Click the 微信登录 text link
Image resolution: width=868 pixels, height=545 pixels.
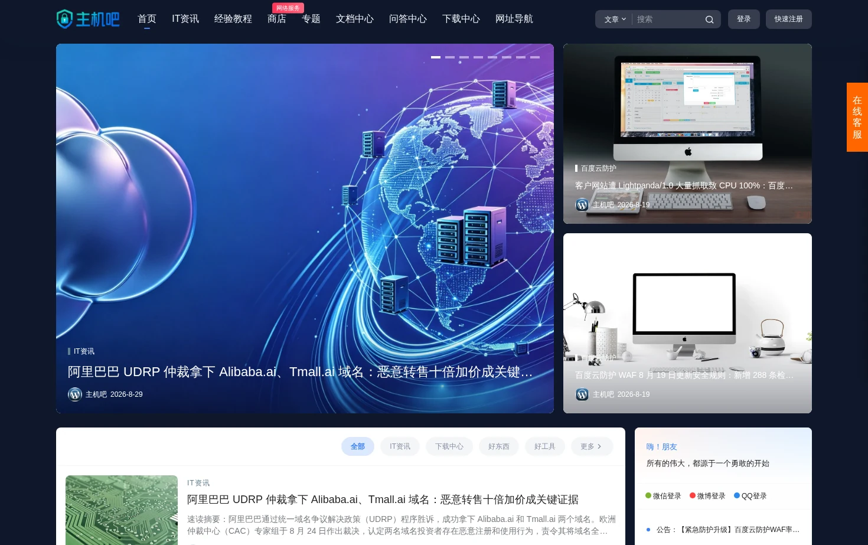coord(667,496)
